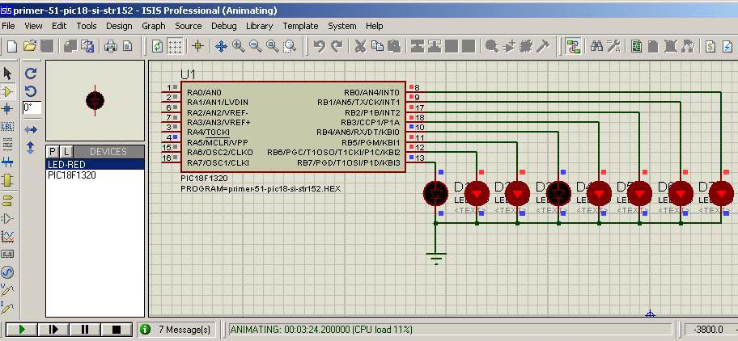Viewport: 738px width, 341px height.
Task: Click the horizontal mirror flip icon
Action: (x=31, y=129)
